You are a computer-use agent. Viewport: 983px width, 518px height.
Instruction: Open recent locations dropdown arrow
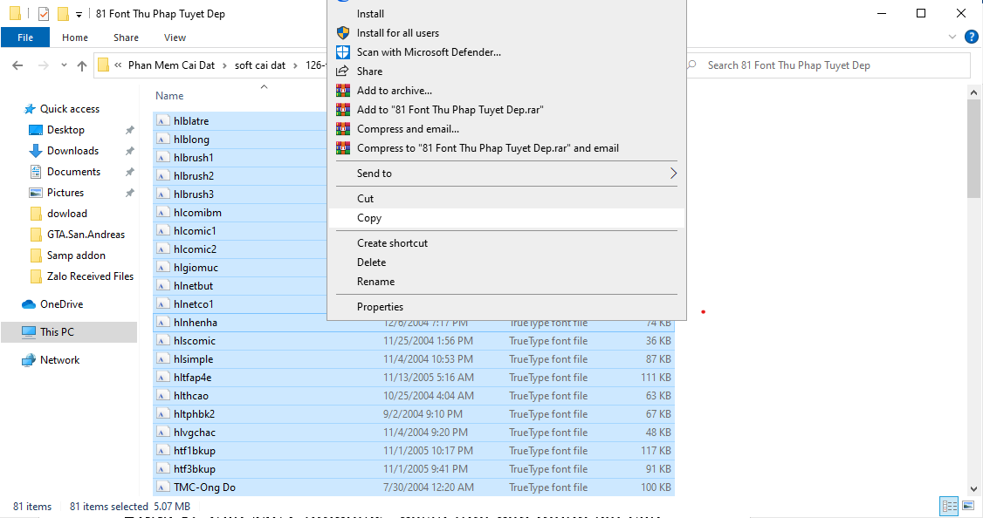point(65,65)
